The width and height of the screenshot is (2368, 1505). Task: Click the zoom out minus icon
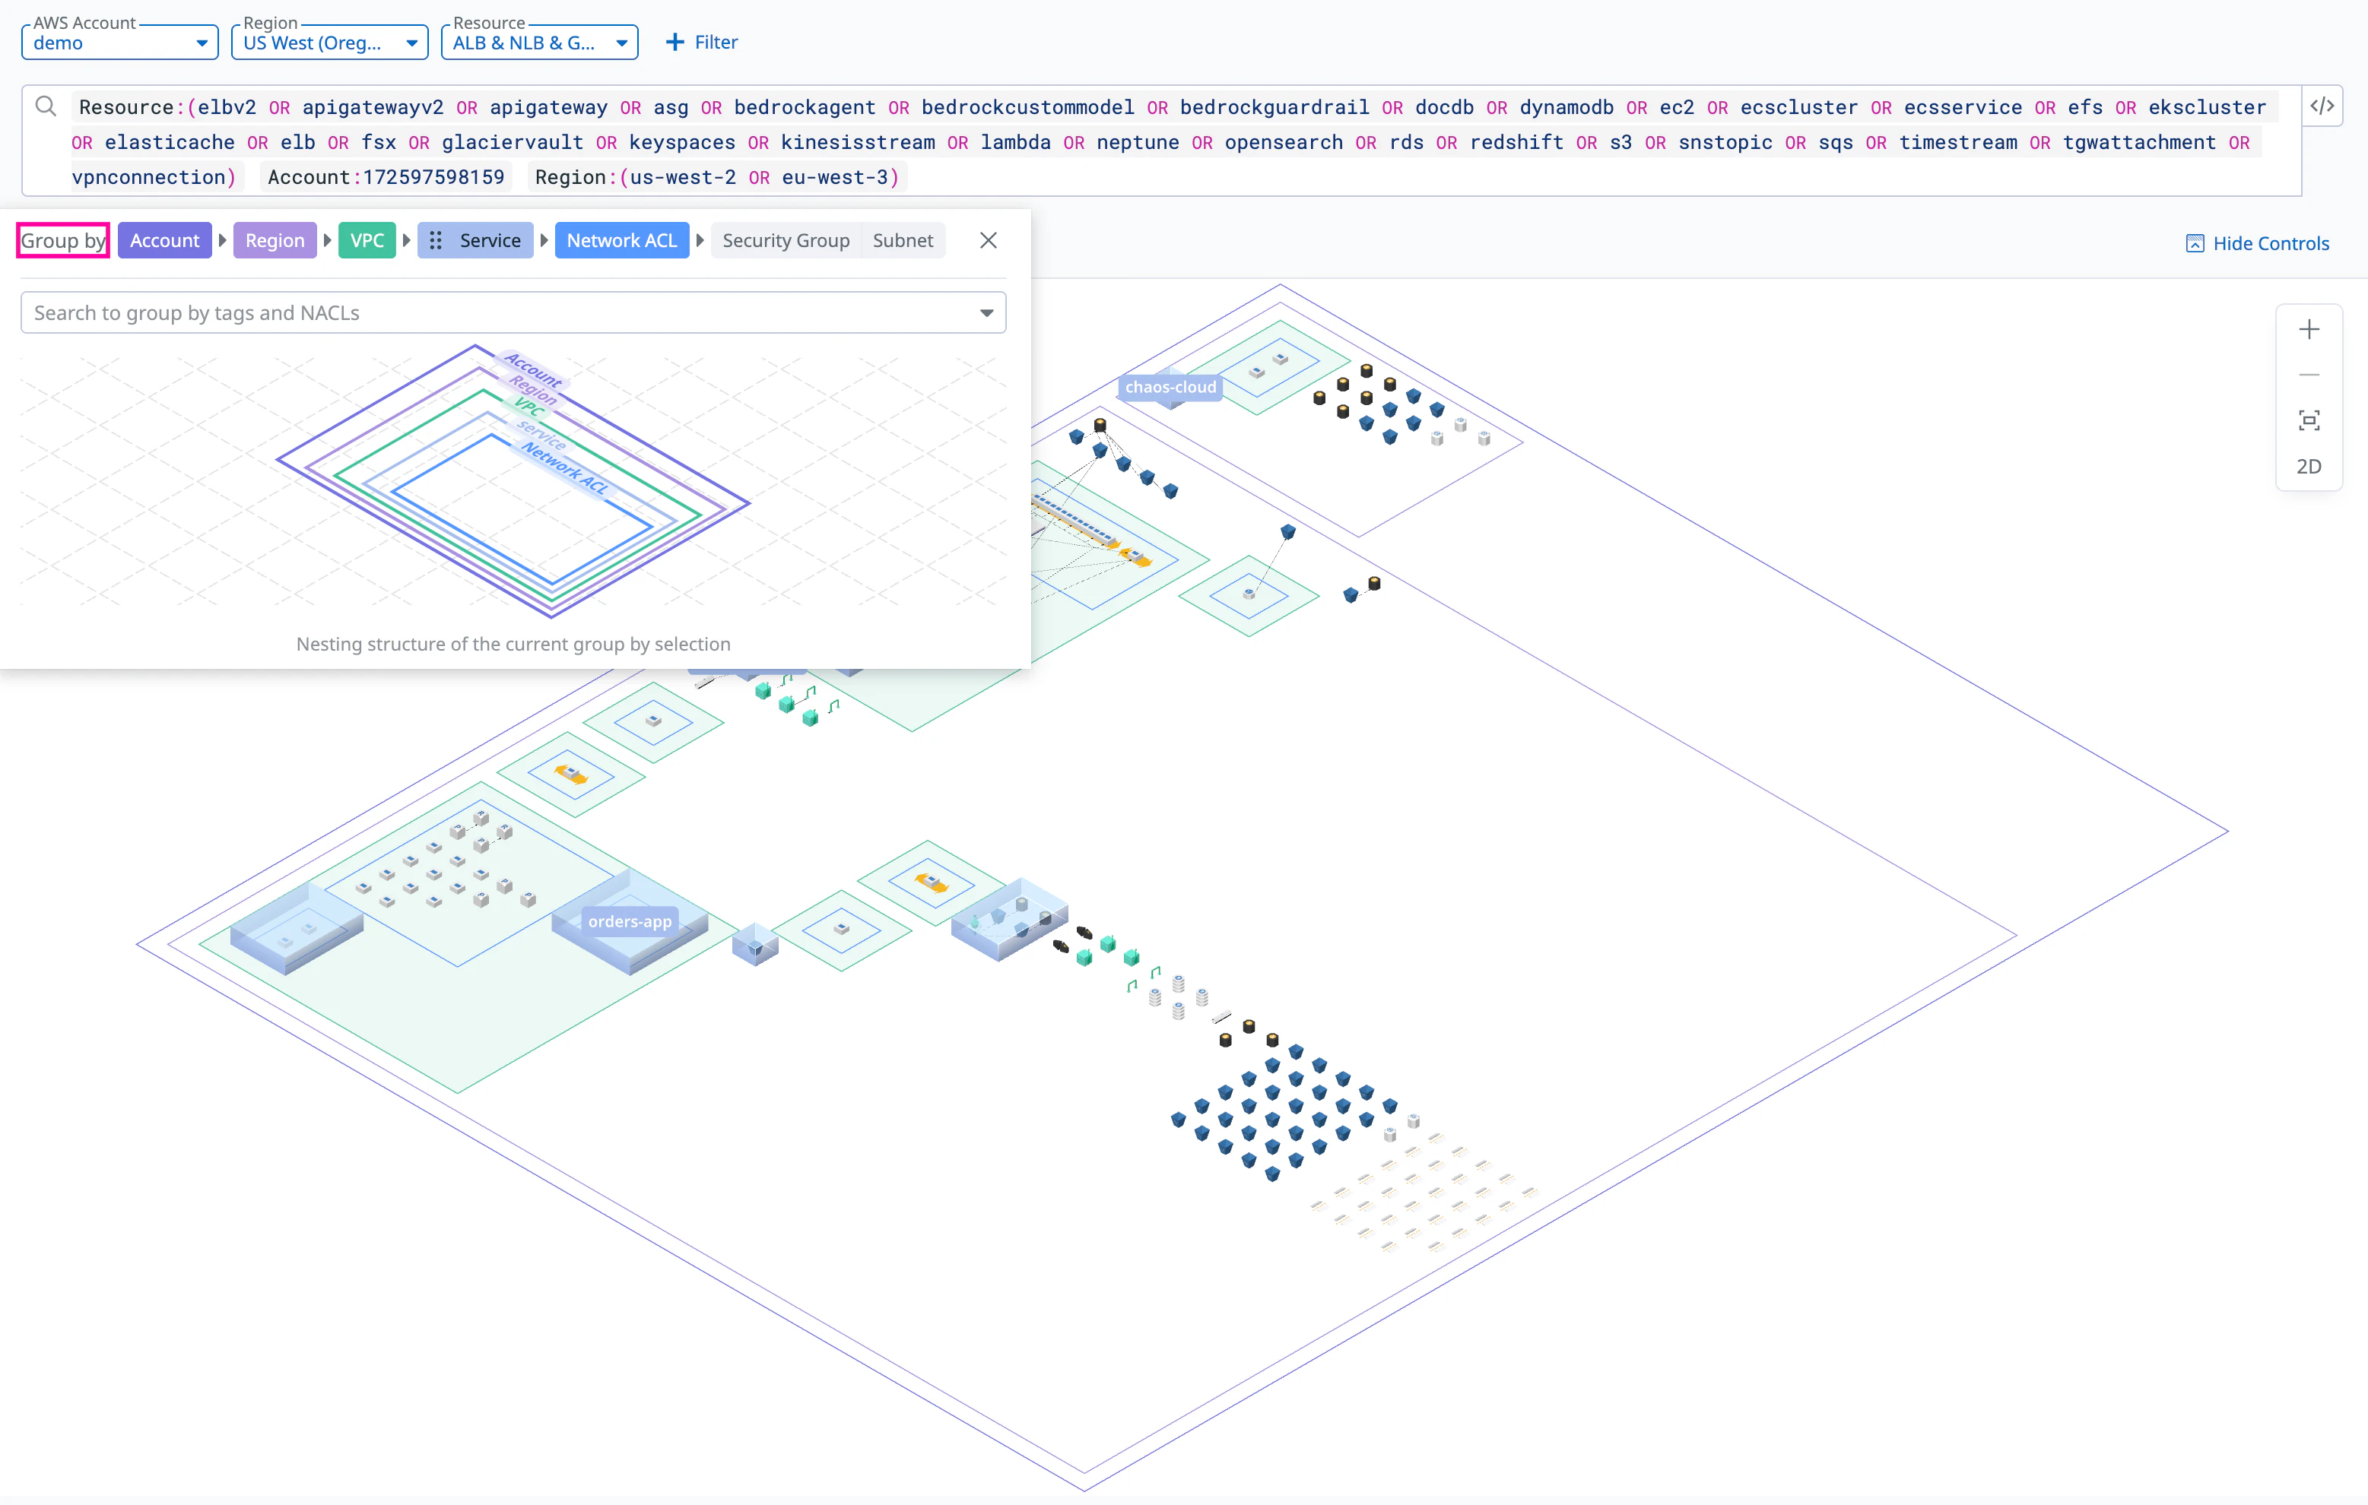[2308, 375]
